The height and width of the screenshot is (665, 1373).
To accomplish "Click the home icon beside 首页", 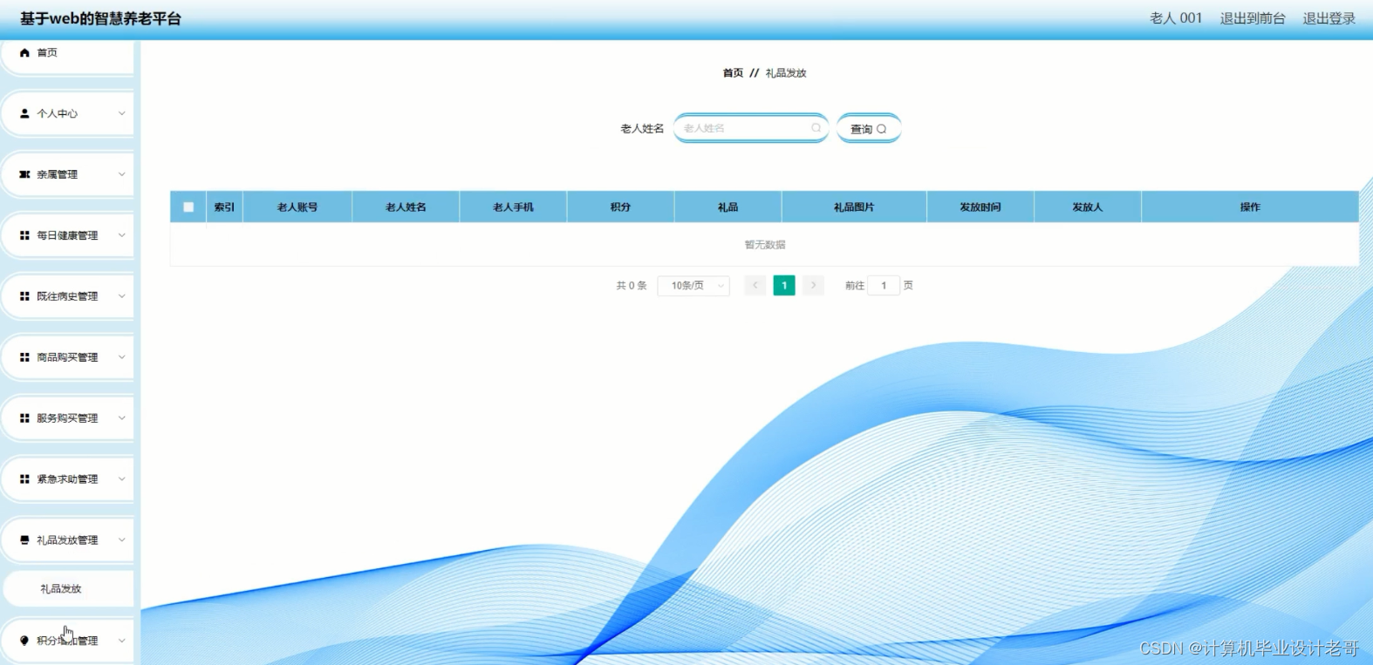I will tap(24, 52).
